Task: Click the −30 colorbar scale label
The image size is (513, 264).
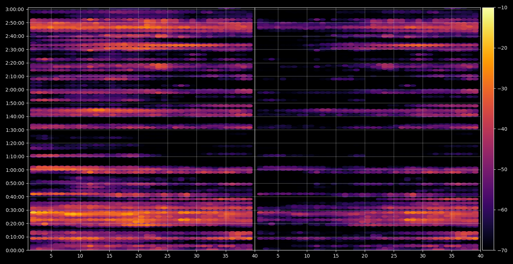Action: pyautogui.click(x=502, y=89)
